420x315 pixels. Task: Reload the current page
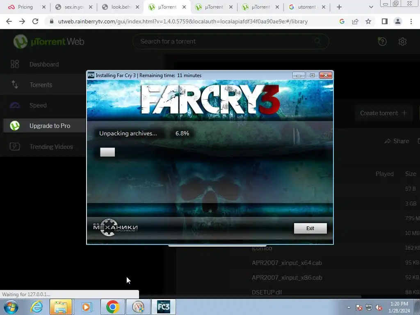(35, 21)
